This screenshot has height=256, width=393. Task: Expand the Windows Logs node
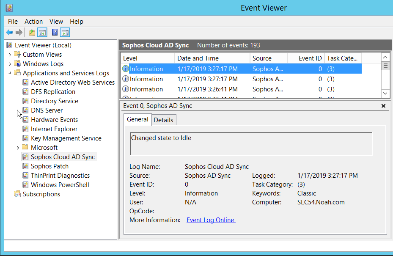10,64
